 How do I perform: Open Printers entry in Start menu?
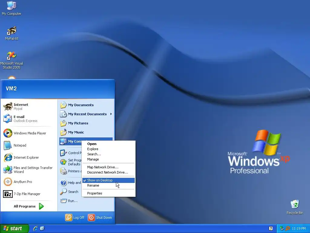click(71, 171)
